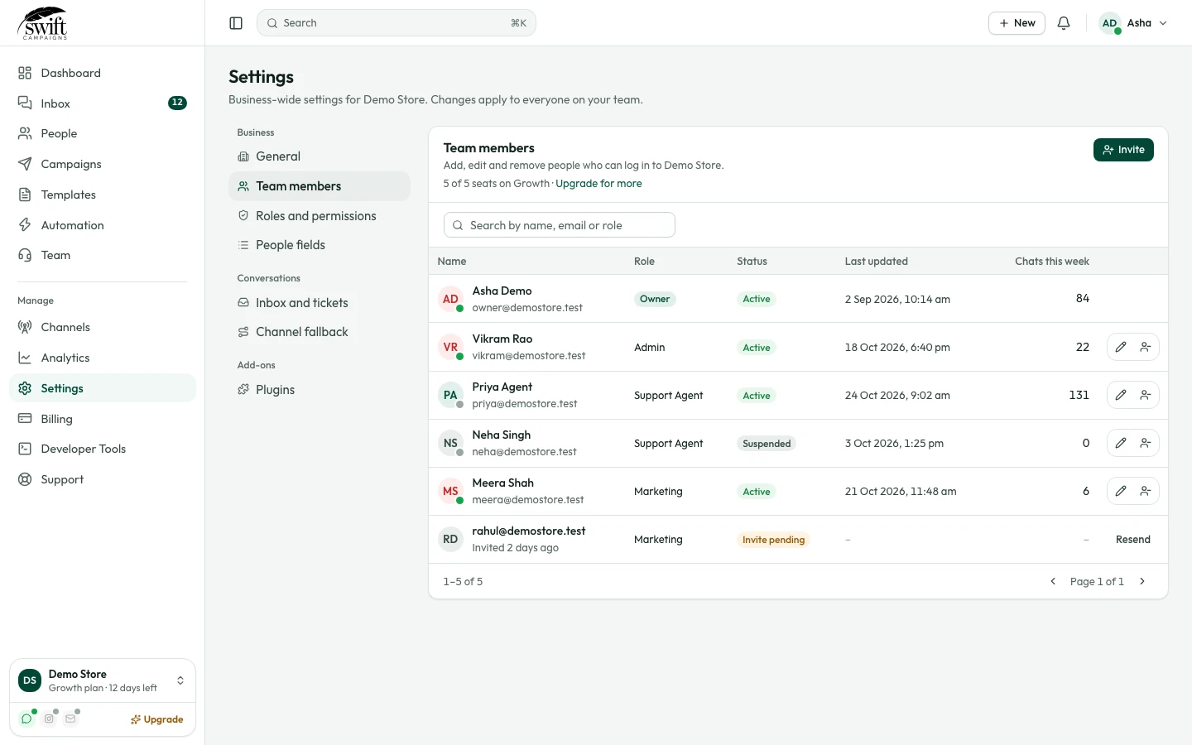Image resolution: width=1192 pixels, height=745 pixels.
Task: Click the WhatsApp chat channel icon
Action: pos(26,719)
